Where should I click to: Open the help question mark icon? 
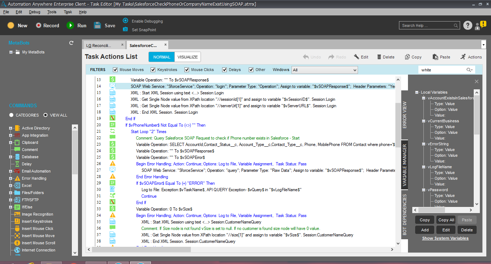tap(467, 25)
